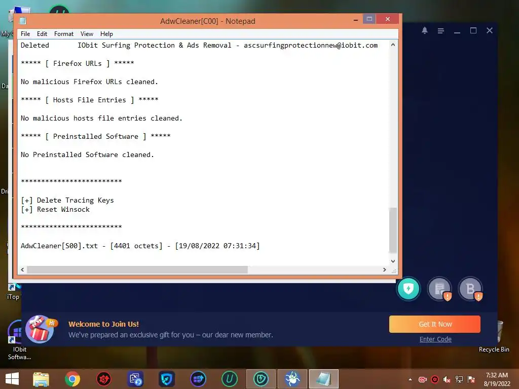Close the Notepad window
The height and width of the screenshot is (389, 519).
pos(388,19)
